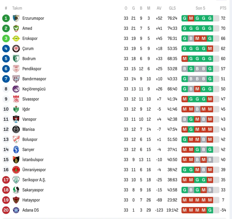The height and width of the screenshot is (219, 232).
Task: Click the Son 5 column header
Action: [x=200, y=8]
